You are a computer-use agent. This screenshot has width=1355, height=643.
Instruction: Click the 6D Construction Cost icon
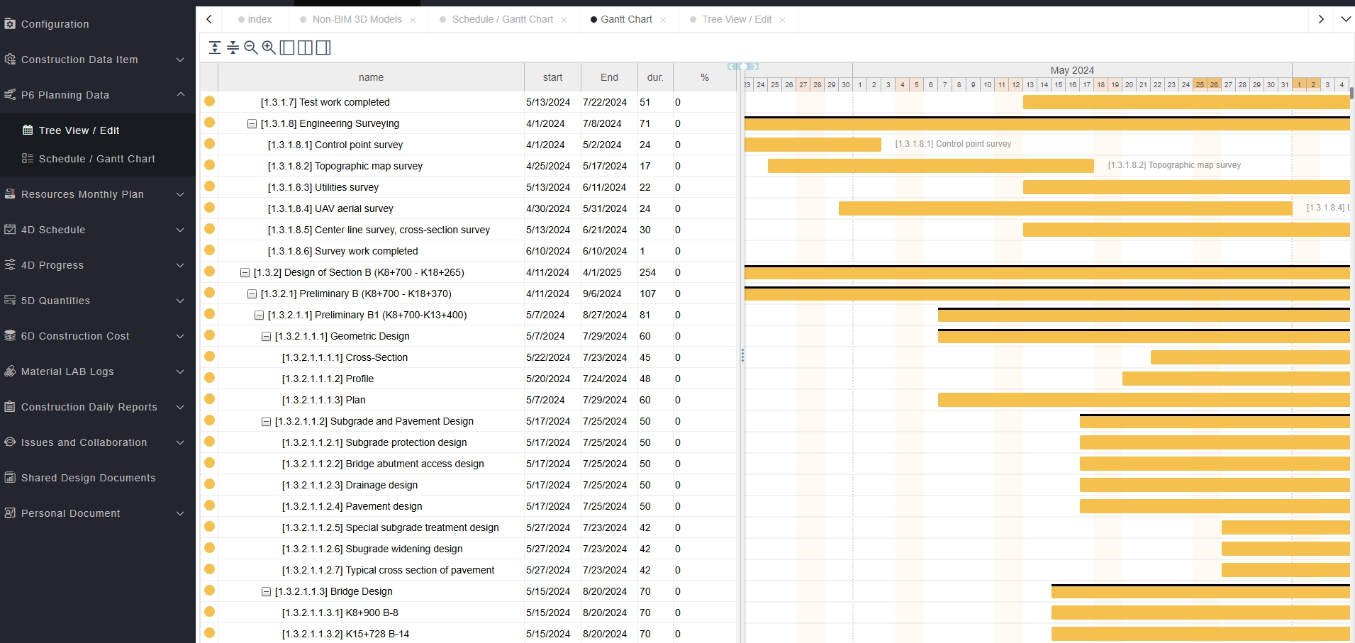pos(10,335)
